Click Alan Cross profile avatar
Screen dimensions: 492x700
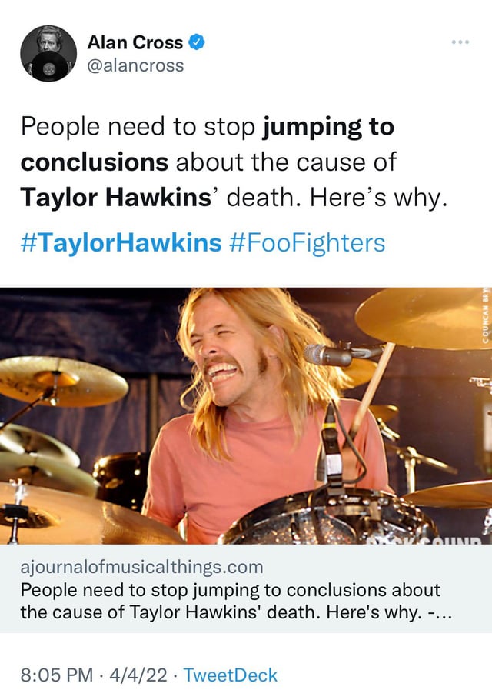[48, 53]
